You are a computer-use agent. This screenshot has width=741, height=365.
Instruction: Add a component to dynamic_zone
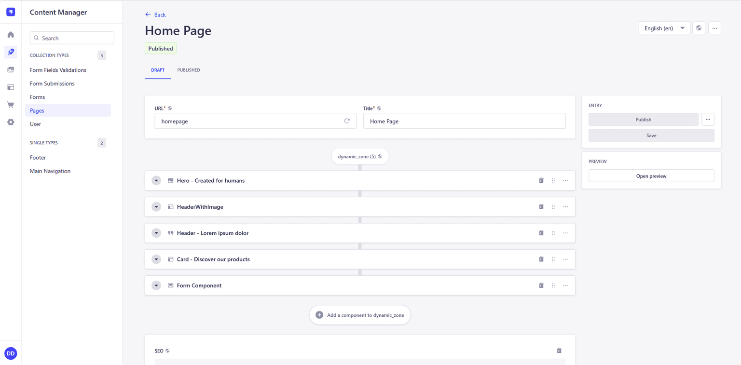360,315
